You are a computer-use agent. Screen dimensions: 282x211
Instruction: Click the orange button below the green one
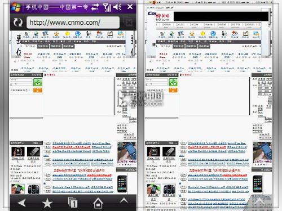click(x=38, y=90)
